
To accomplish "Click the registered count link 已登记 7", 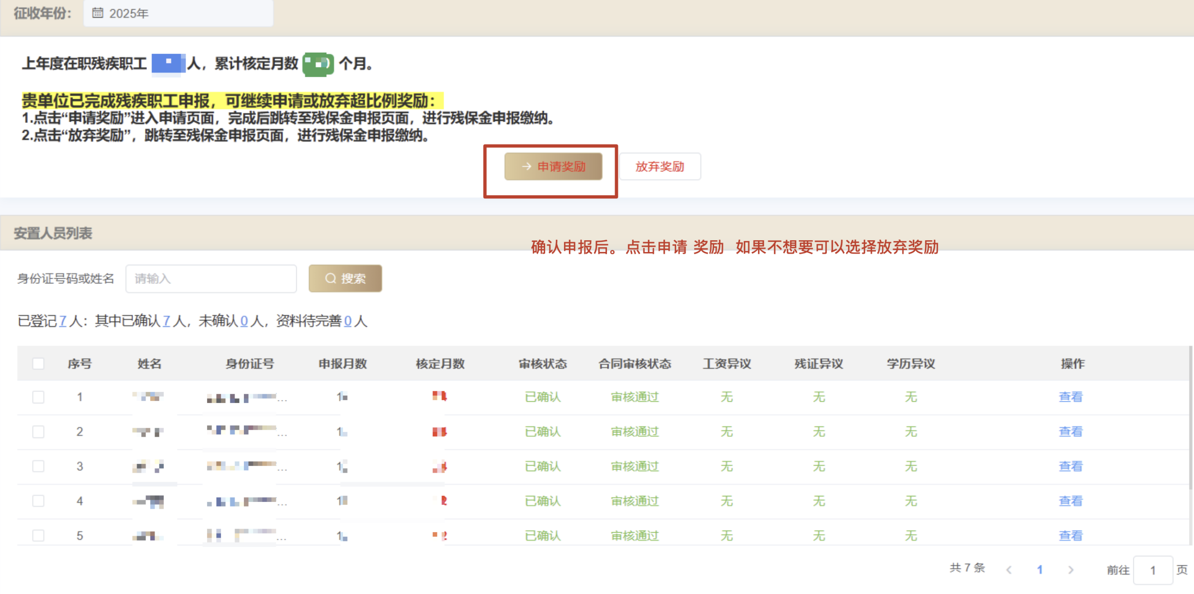I will tap(63, 321).
